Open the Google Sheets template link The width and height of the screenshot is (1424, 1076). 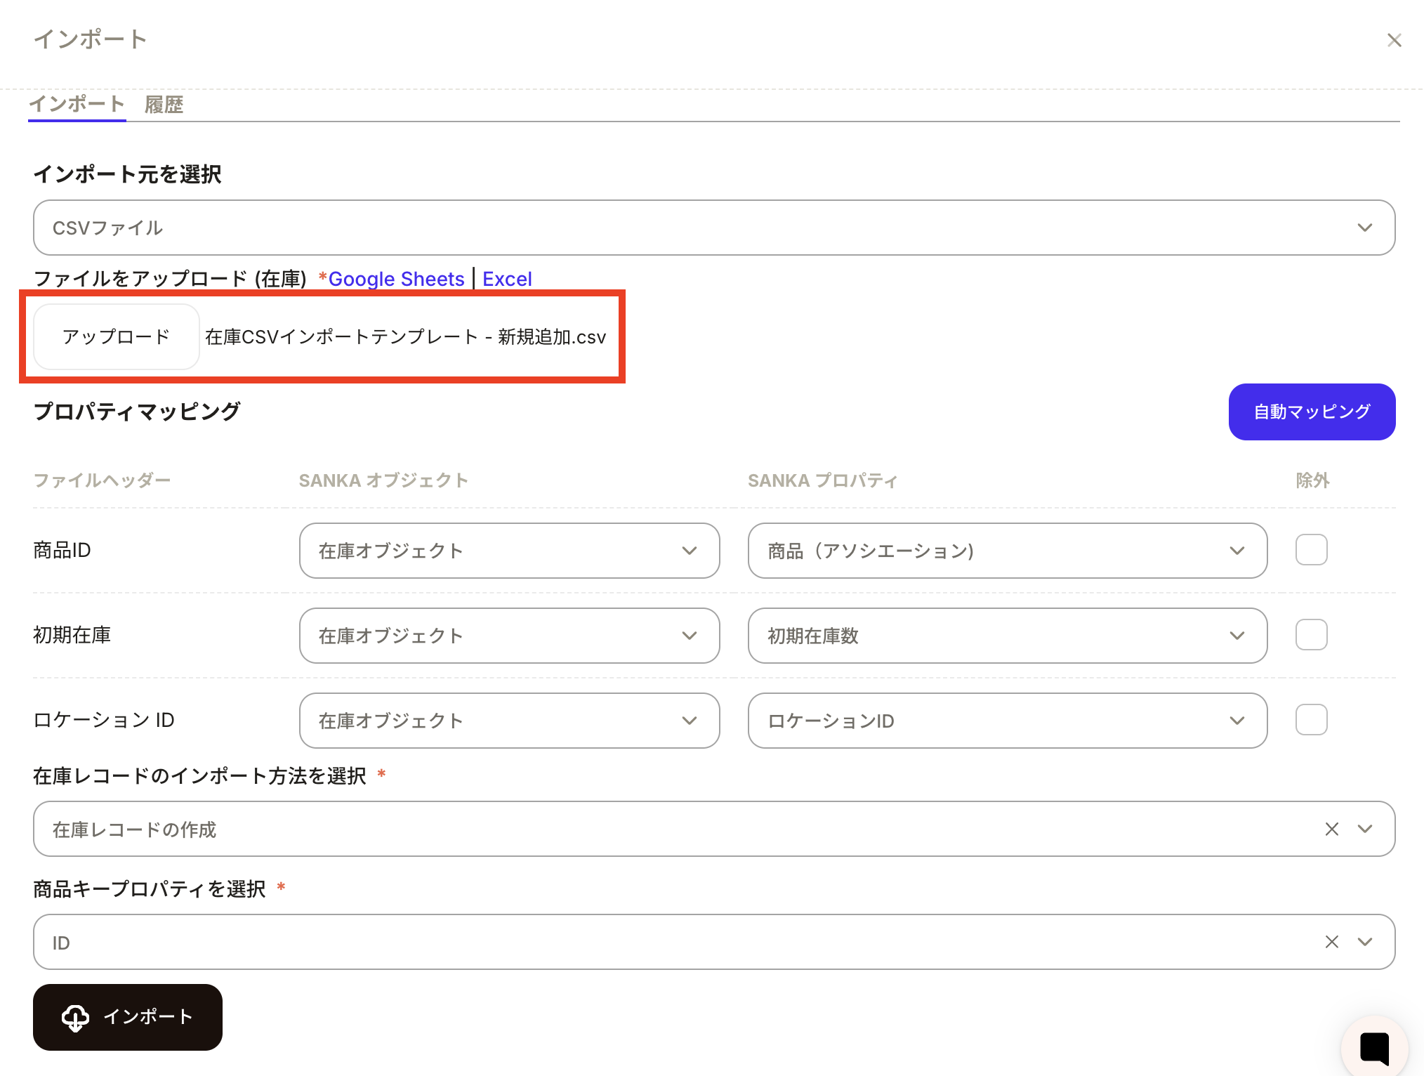click(x=396, y=279)
